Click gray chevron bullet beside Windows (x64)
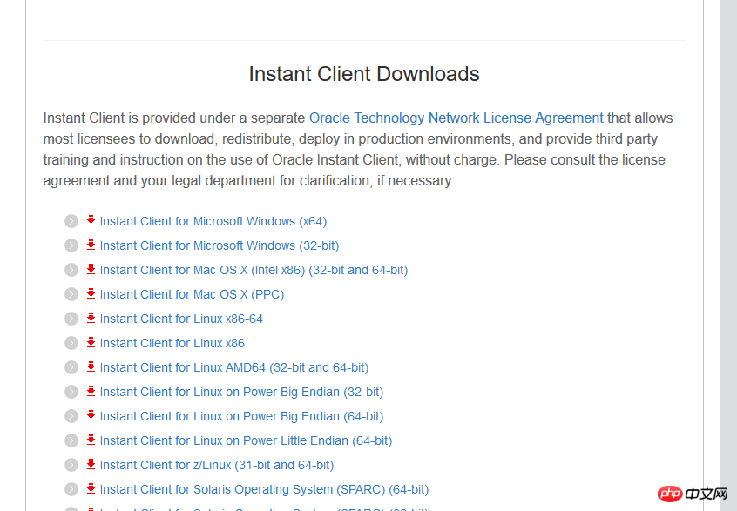The image size is (737, 511). (71, 221)
